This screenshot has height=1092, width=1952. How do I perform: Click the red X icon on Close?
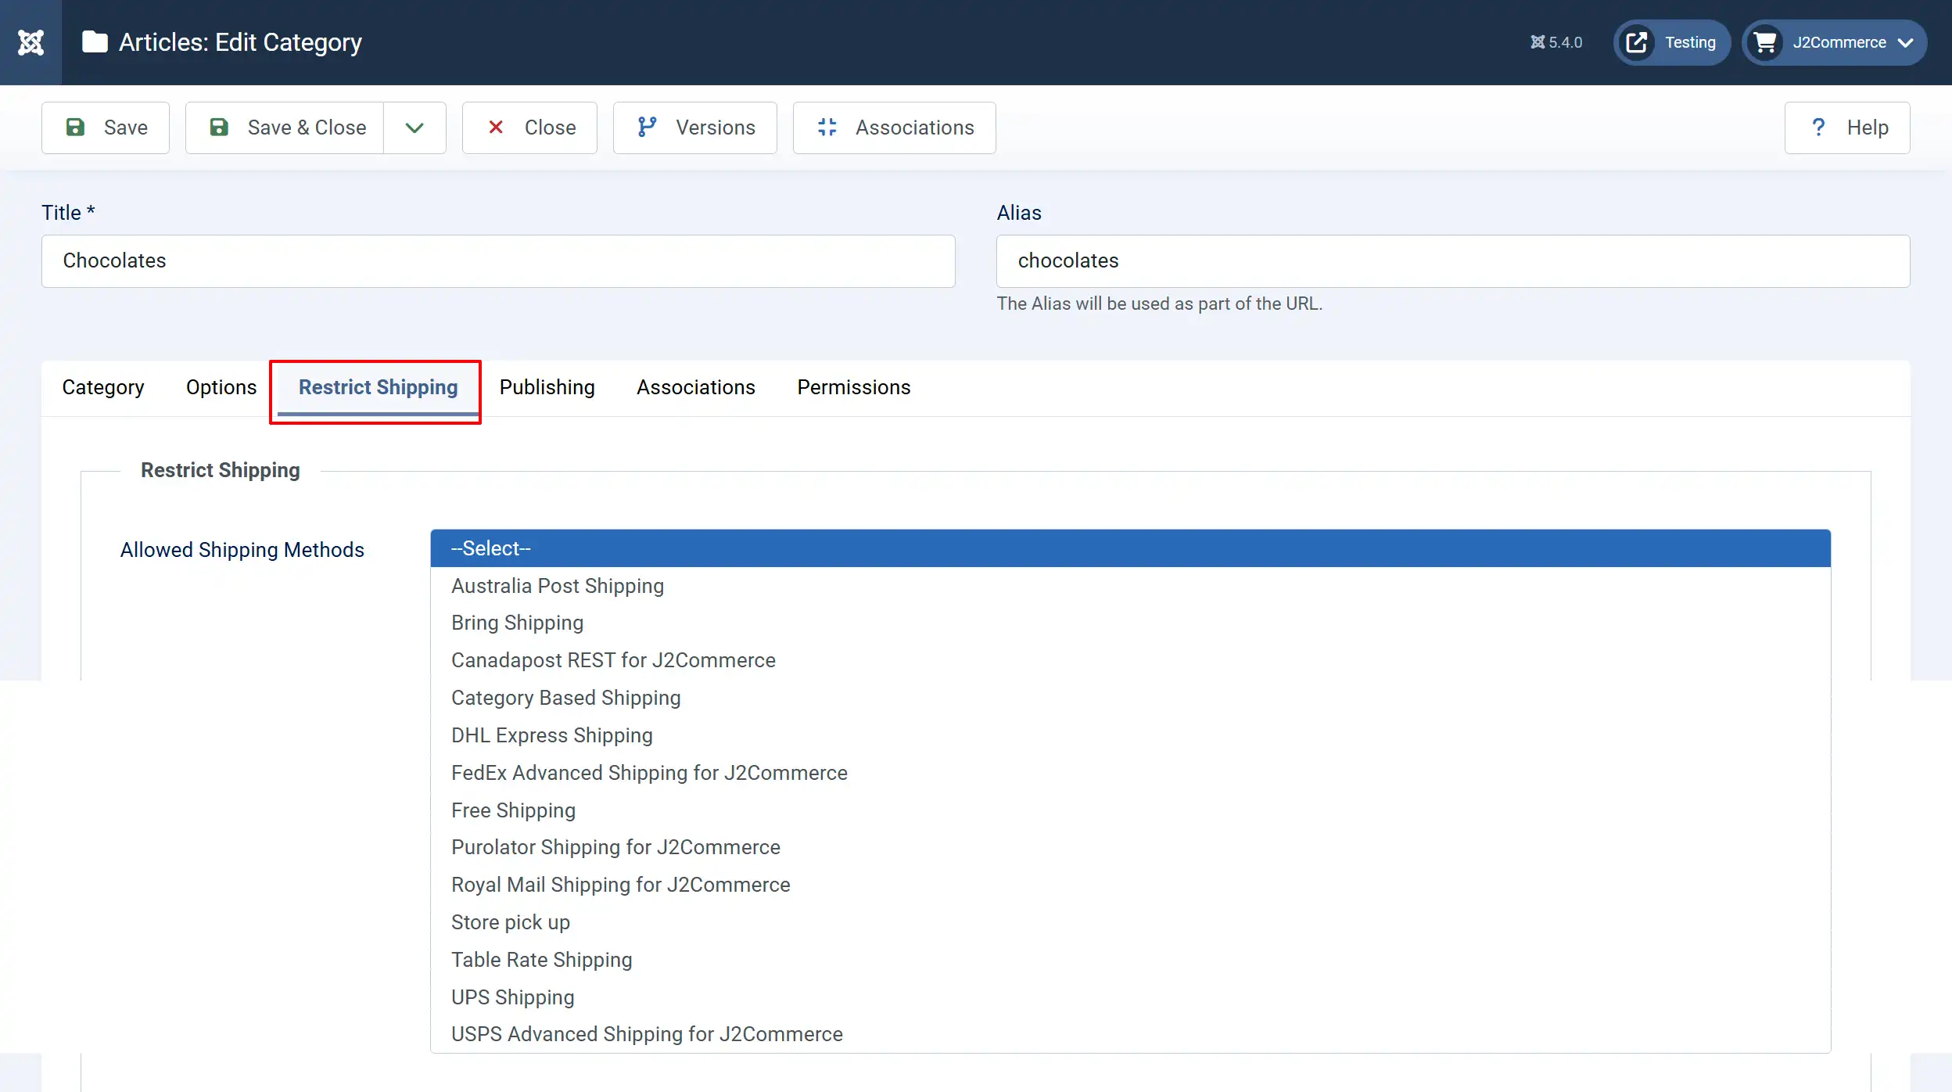496,128
